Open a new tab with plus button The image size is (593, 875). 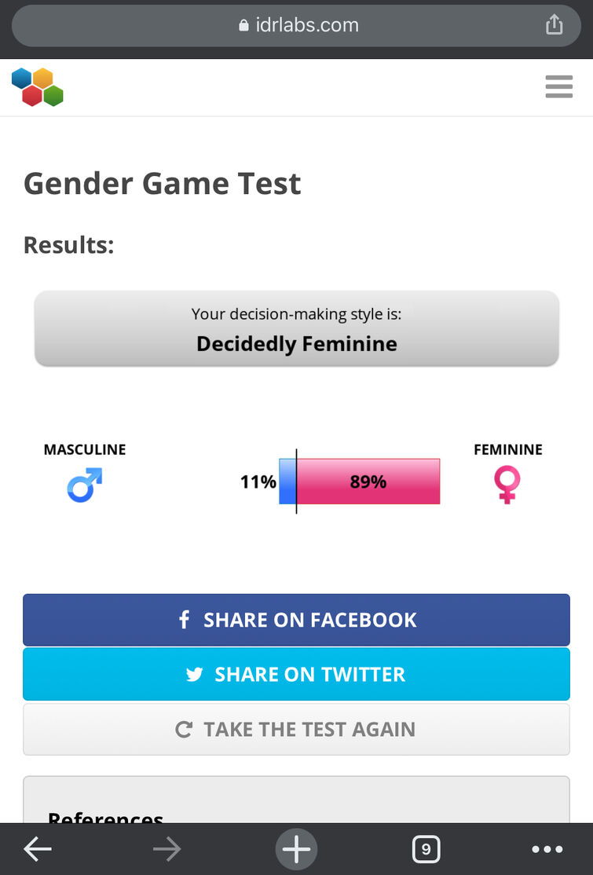click(x=296, y=848)
